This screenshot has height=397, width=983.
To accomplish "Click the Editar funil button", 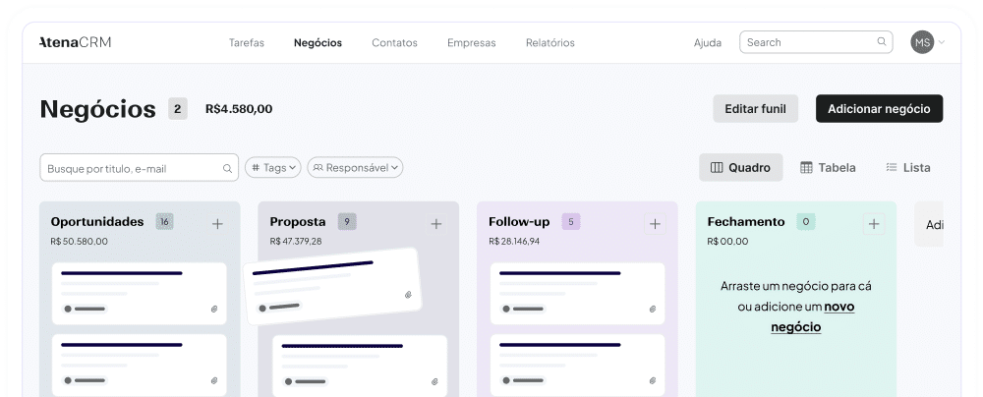I will (x=755, y=109).
